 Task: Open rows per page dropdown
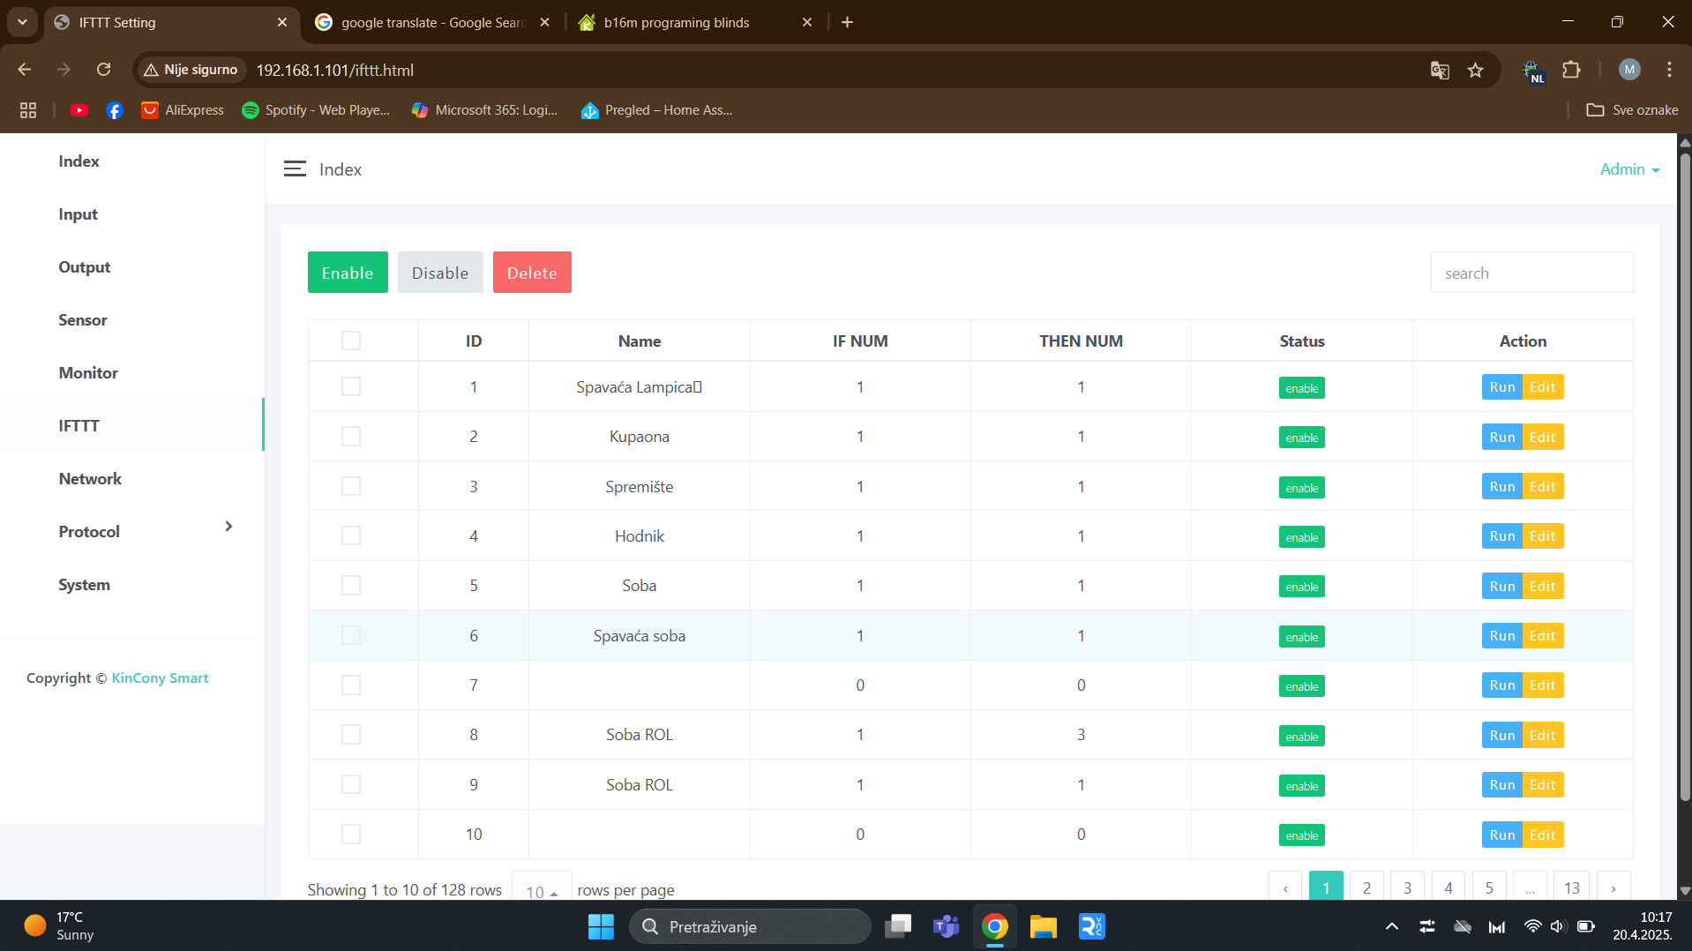point(541,890)
